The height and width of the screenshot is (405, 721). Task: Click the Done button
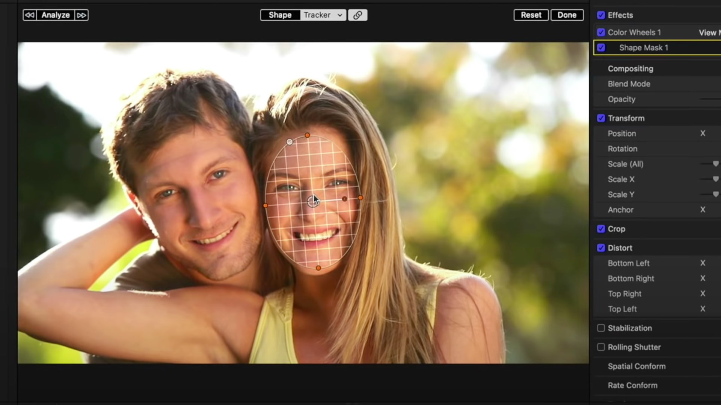(567, 15)
